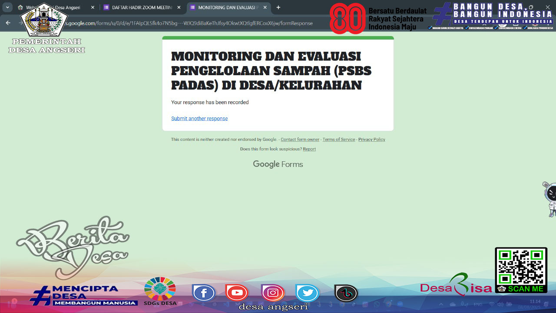The height and width of the screenshot is (313, 556).
Task: Click the ENG language indicator in taskbar
Action: click(478, 304)
